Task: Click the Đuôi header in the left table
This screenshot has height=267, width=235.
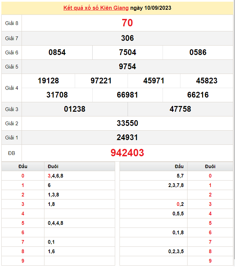Action: [x=53, y=166]
